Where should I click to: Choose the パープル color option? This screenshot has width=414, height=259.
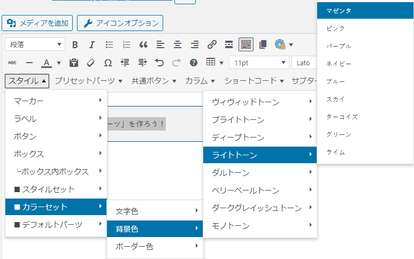(365, 46)
